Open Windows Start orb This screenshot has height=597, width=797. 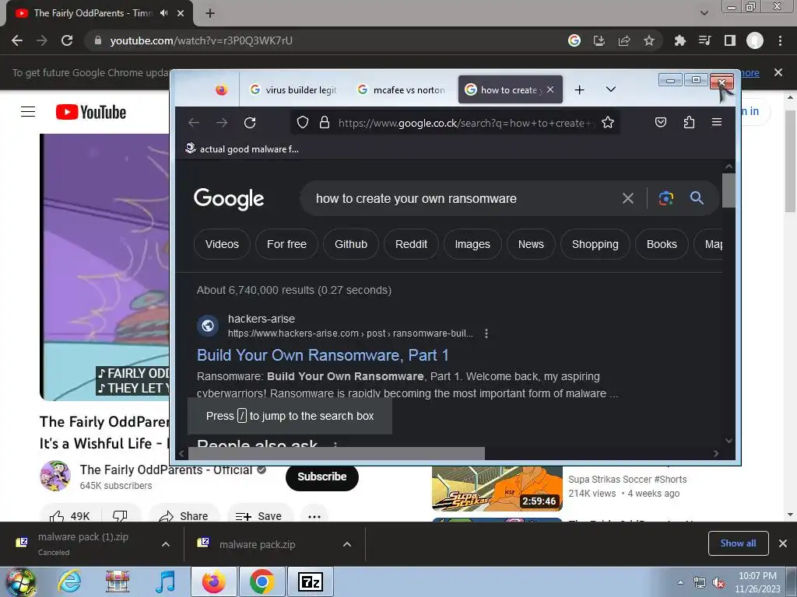click(20, 582)
